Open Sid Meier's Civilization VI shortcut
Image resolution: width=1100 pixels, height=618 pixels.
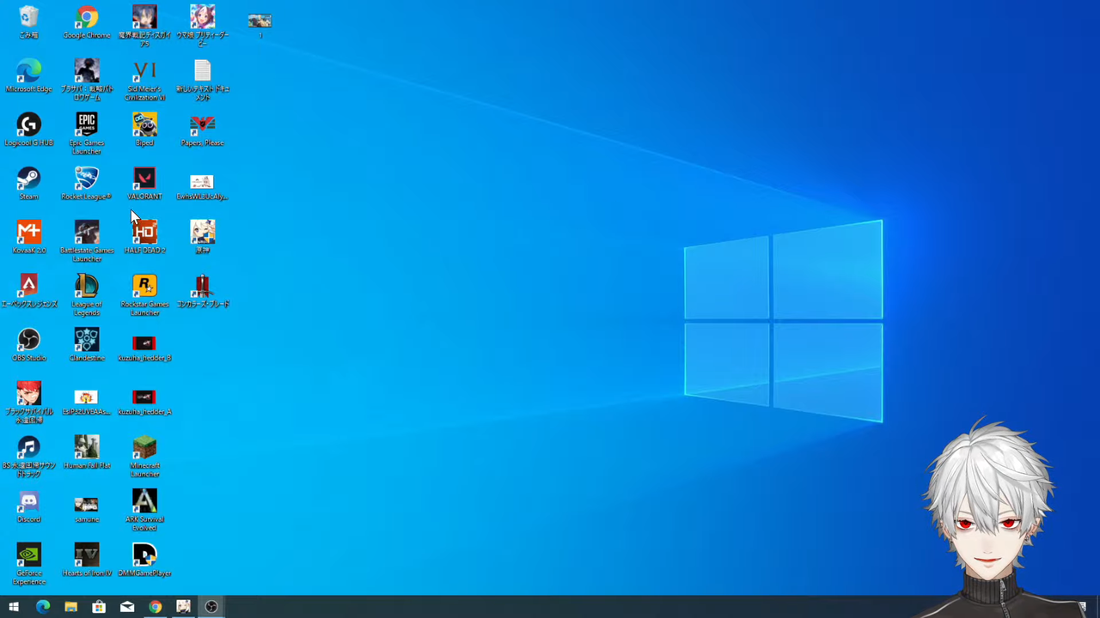(144, 81)
